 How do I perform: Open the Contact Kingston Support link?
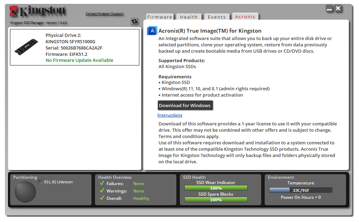click(104, 14)
